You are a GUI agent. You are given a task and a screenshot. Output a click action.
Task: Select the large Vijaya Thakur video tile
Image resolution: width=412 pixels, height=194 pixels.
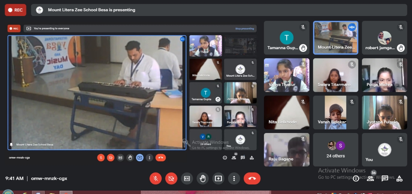pos(286,75)
